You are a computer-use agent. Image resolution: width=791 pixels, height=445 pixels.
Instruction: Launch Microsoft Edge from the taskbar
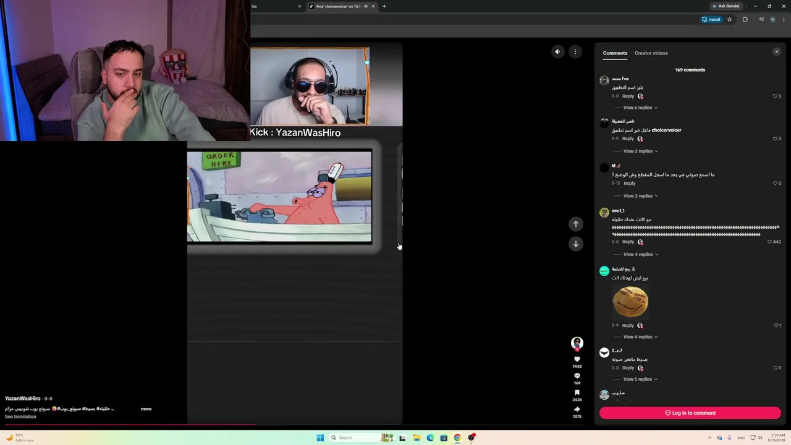(430, 438)
